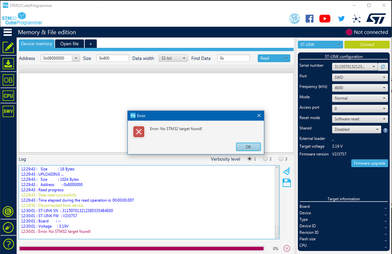Expand the Address dropdown arrow

pyautogui.click(x=76, y=58)
